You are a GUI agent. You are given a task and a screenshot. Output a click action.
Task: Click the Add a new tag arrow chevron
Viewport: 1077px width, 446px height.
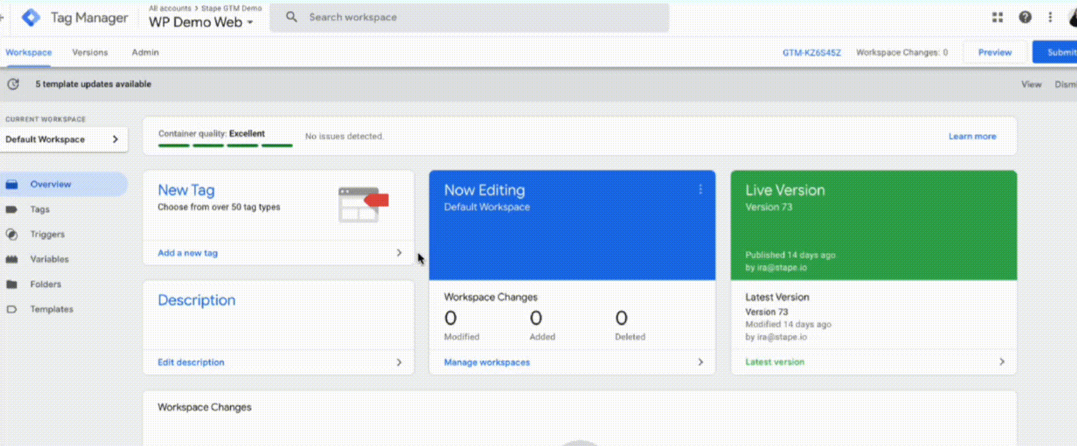click(x=399, y=253)
